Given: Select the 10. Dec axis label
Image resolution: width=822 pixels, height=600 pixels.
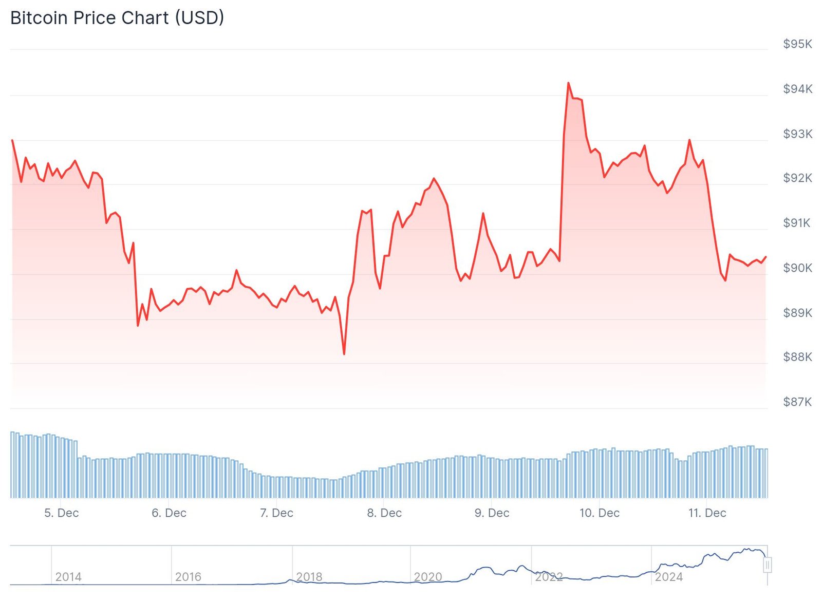Looking at the screenshot, I should coord(599,513).
